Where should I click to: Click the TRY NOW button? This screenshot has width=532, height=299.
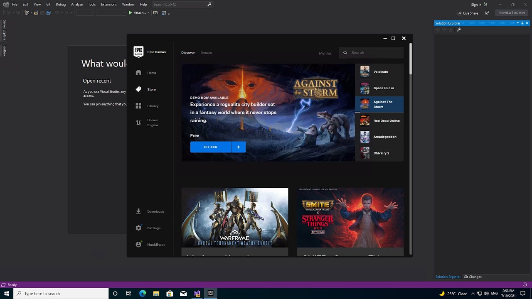pyautogui.click(x=210, y=147)
